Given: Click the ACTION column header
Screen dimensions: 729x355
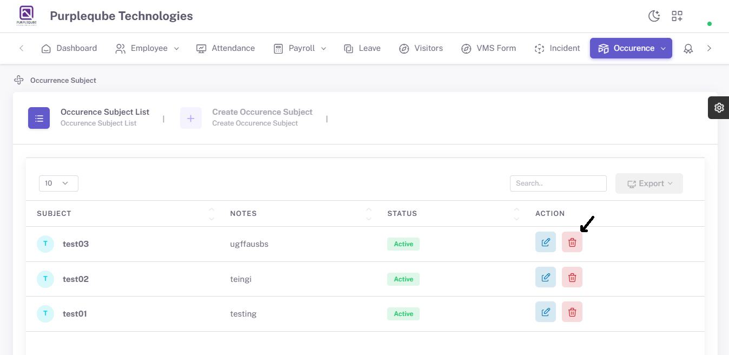Looking at the screenshot, I should (x=550, y=214).
